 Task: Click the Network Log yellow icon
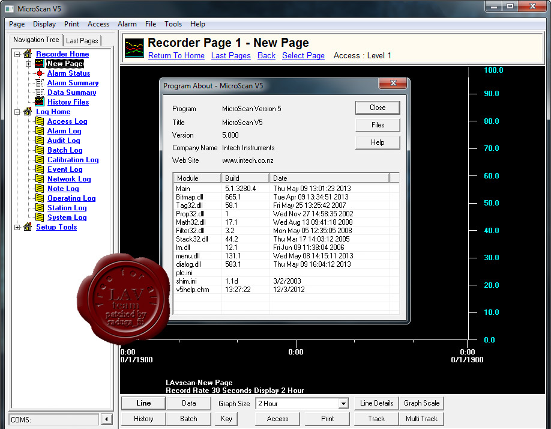40,179
